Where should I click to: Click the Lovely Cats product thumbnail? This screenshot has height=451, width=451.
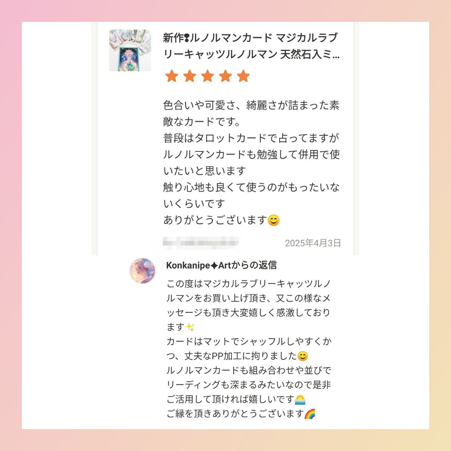[x=130, y=50]
